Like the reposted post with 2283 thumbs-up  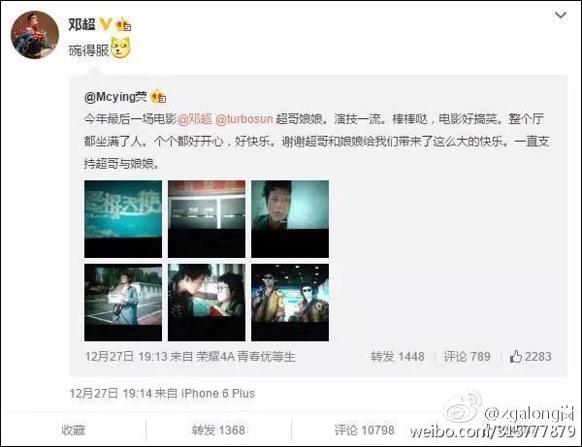(530, 357)
